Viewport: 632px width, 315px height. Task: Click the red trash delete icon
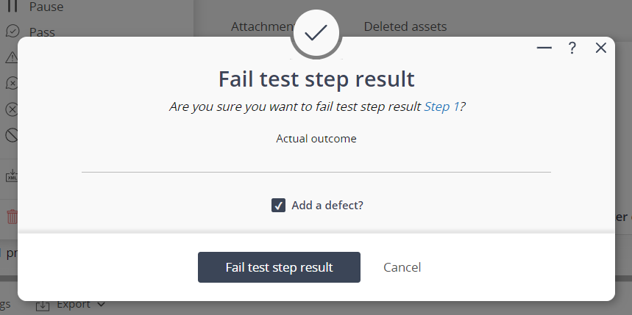(12, 217)
